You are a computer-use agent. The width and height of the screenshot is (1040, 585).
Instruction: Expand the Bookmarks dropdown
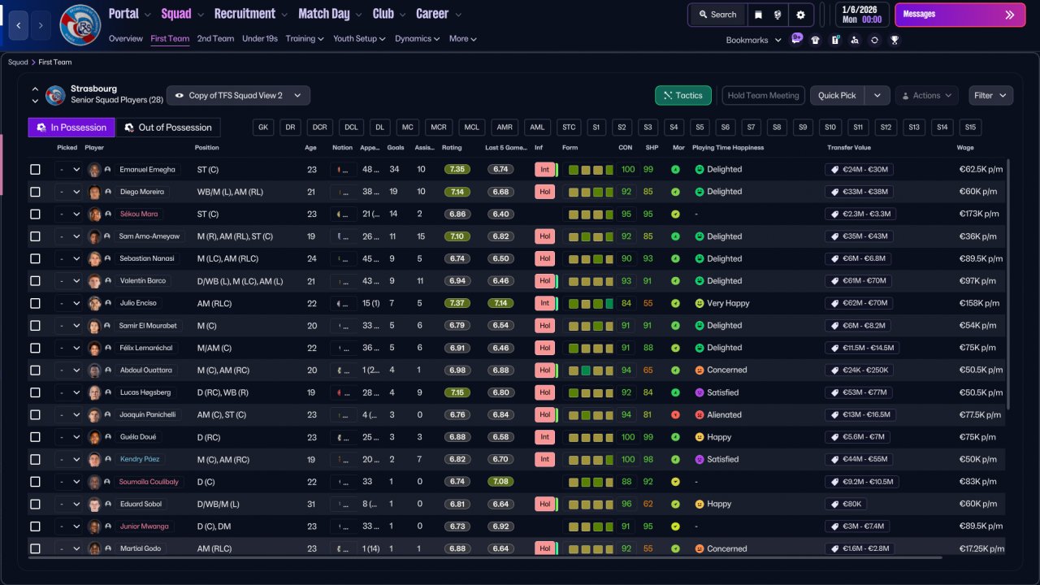tap(753, 40)
